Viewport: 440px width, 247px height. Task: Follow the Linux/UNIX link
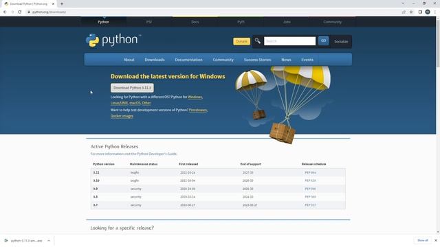119,103
